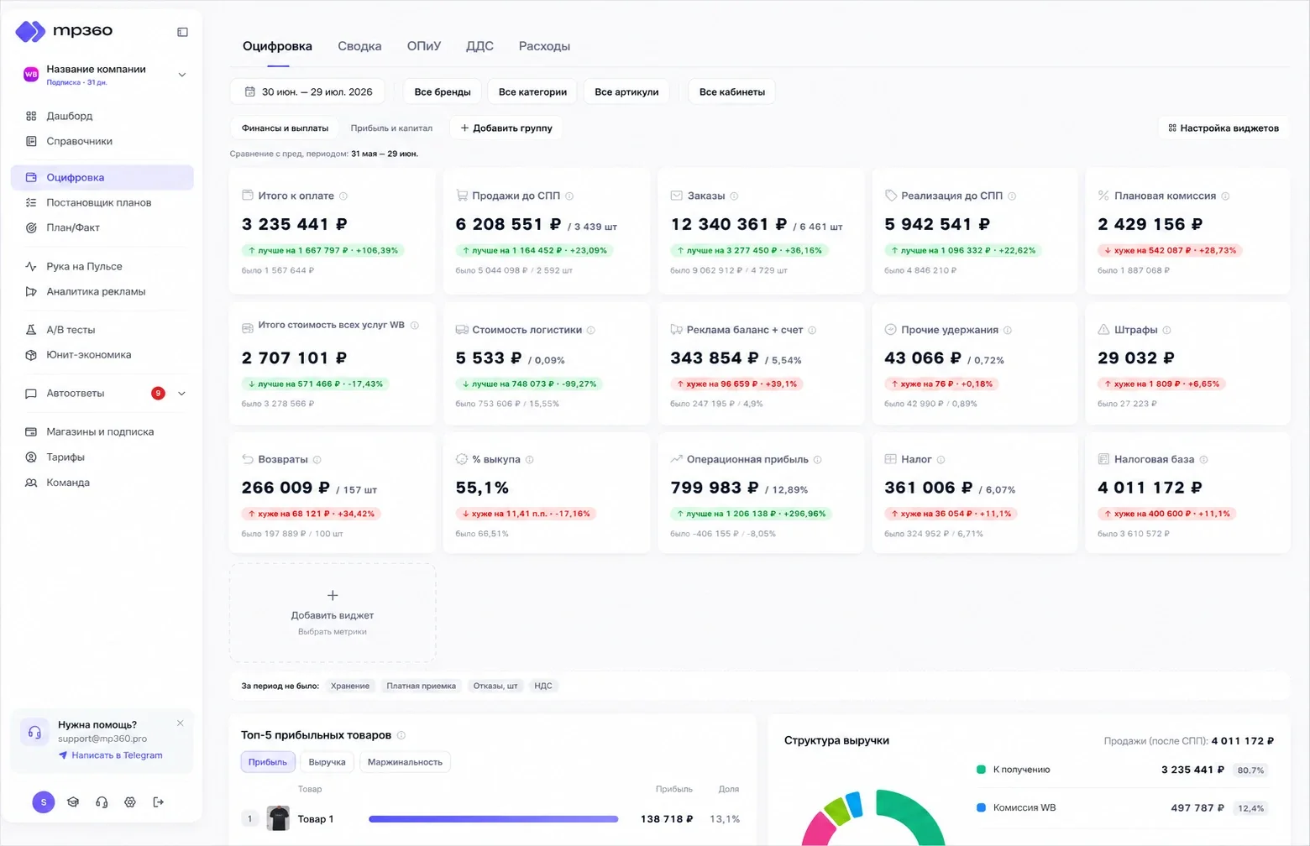The height and width of the screenshot is (846, 1310).
Task: Click info icon next to Возвраты
Action: pyautogui.click(x=317, y=460)
